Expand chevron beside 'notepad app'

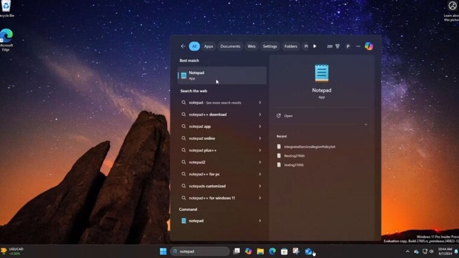tap(260, 127)
